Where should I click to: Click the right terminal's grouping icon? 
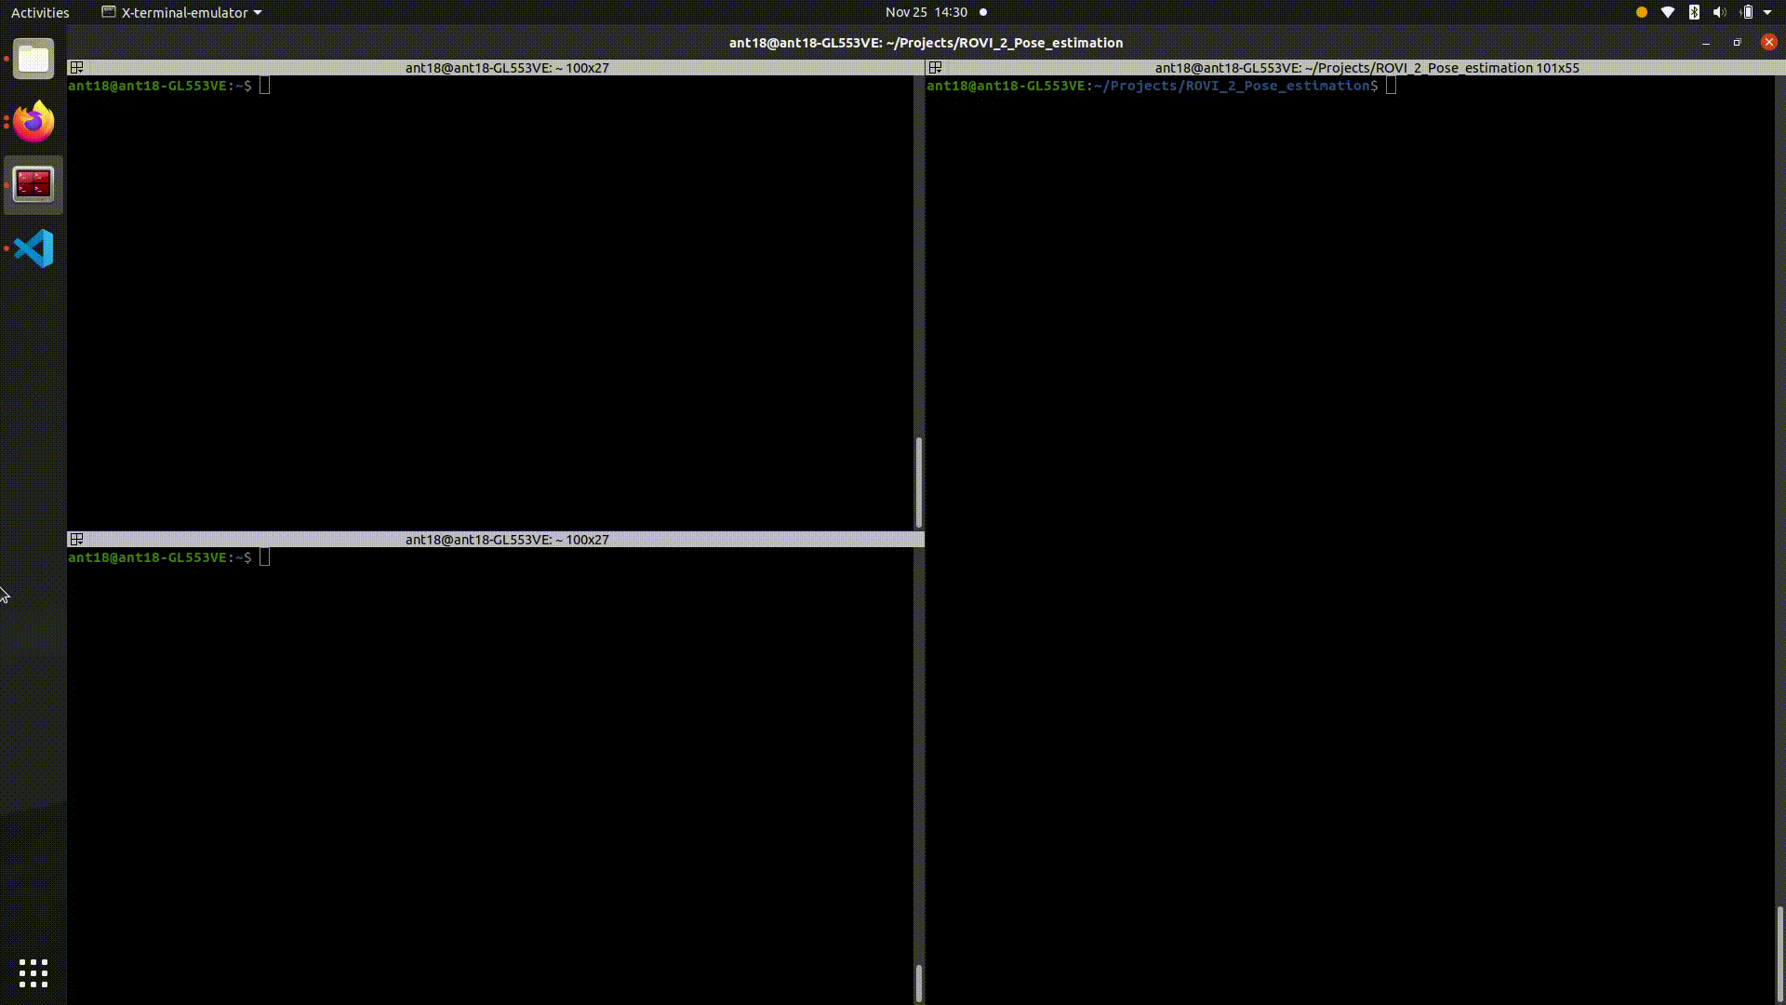click(936, 68)
